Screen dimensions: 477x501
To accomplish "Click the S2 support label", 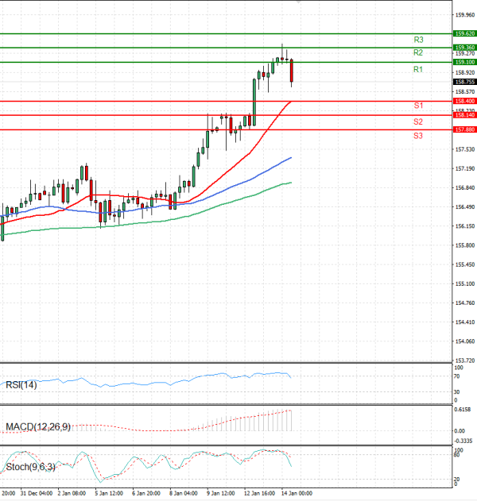I will point(418,121).
